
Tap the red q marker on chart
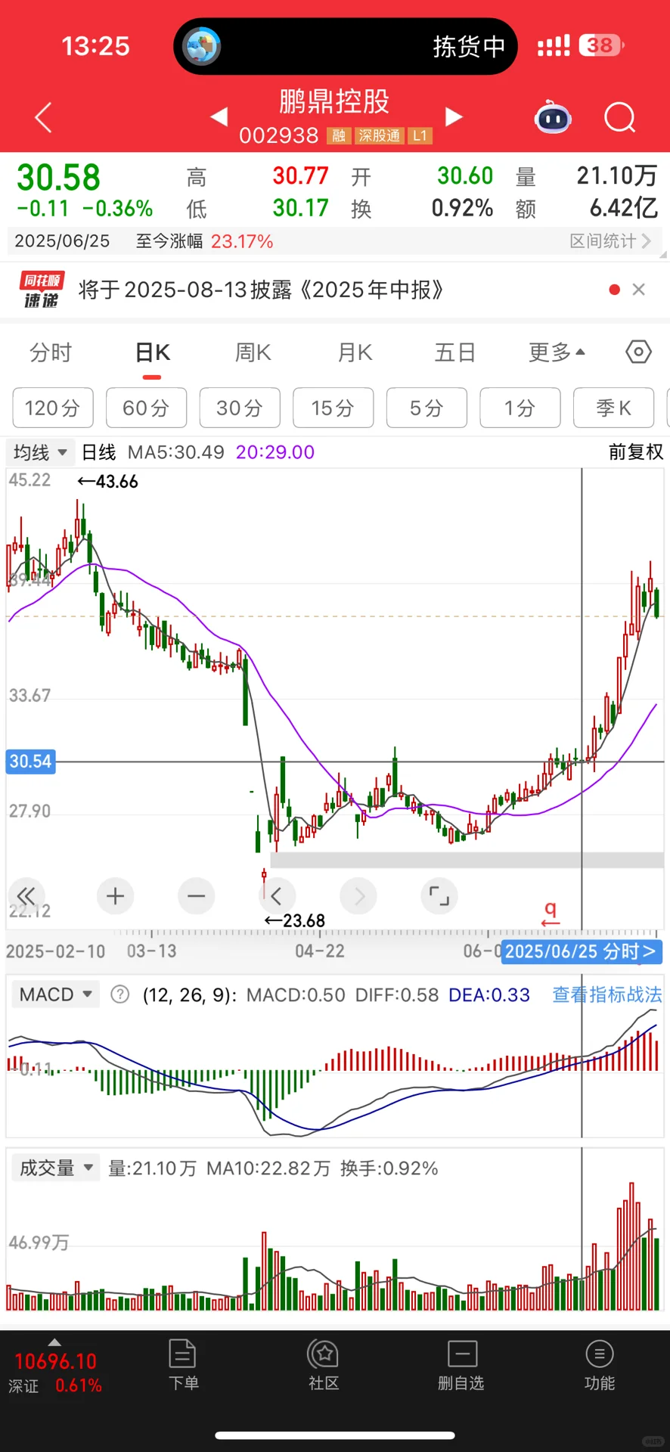[x=551, y=913]
